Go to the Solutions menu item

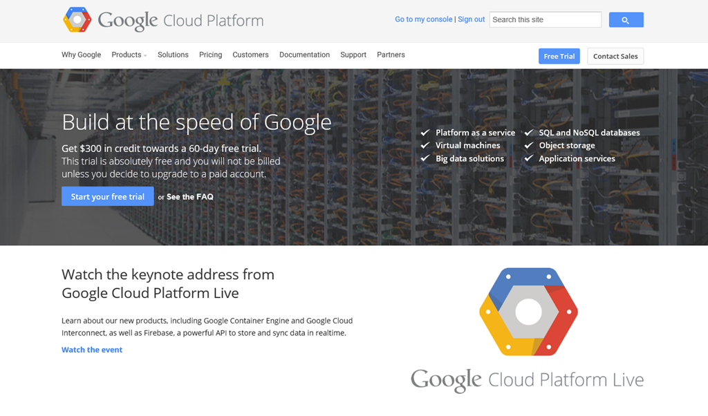173,55
